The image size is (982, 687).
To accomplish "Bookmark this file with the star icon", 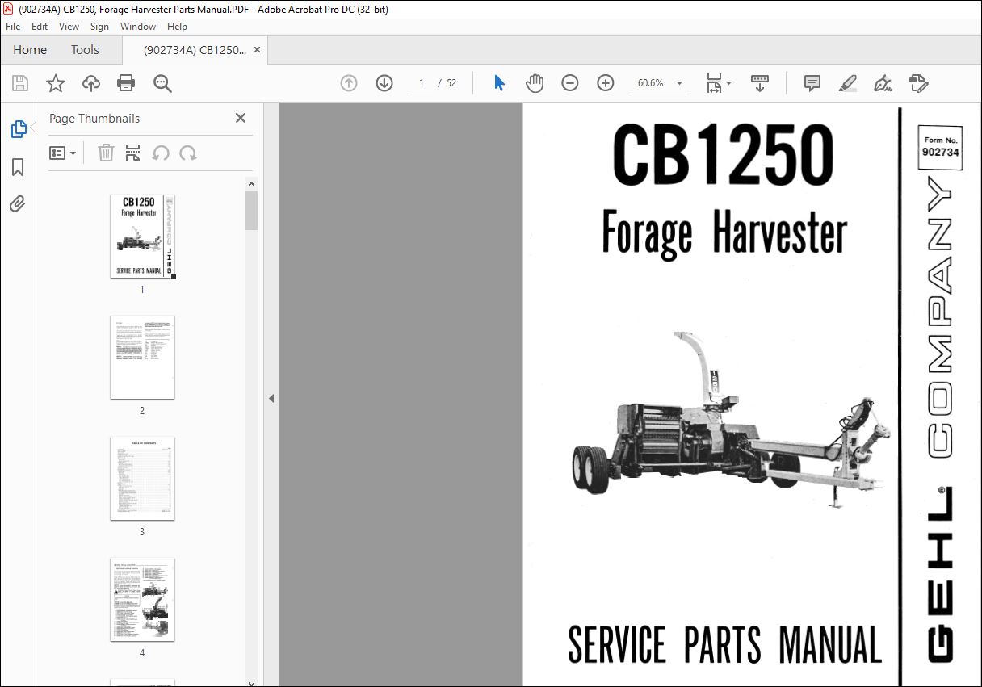I will (56, 83).
